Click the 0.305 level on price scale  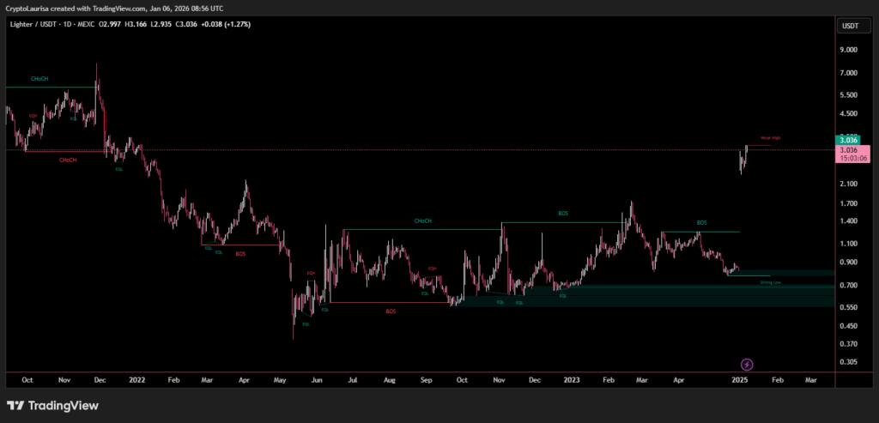tap(848, 362)
